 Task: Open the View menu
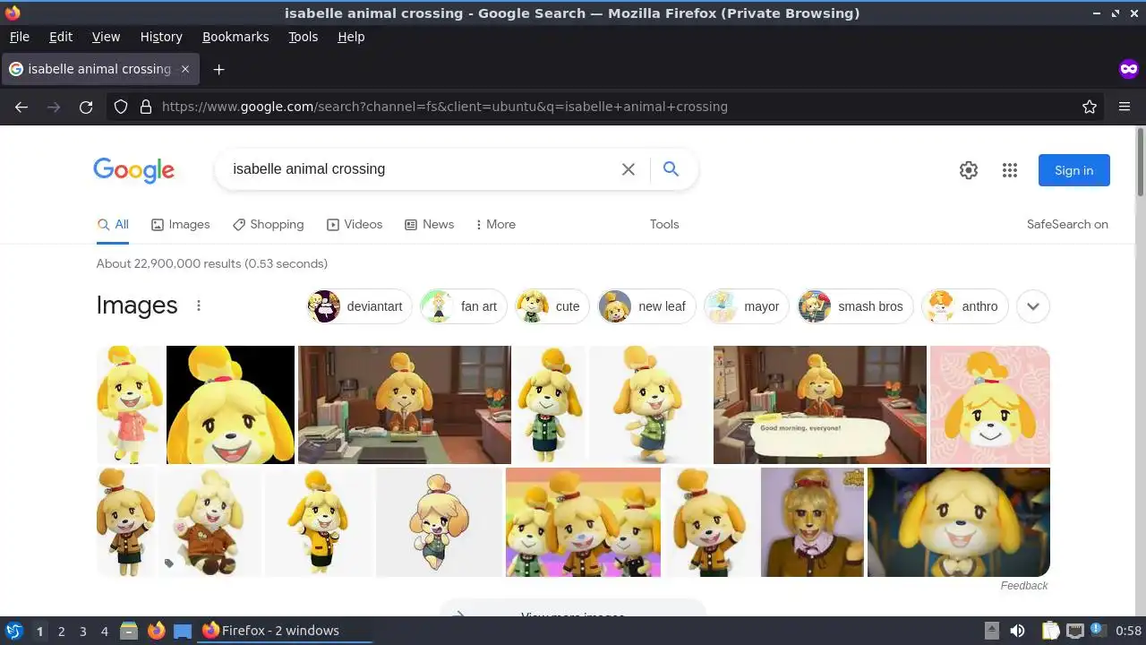coord(106,37)
